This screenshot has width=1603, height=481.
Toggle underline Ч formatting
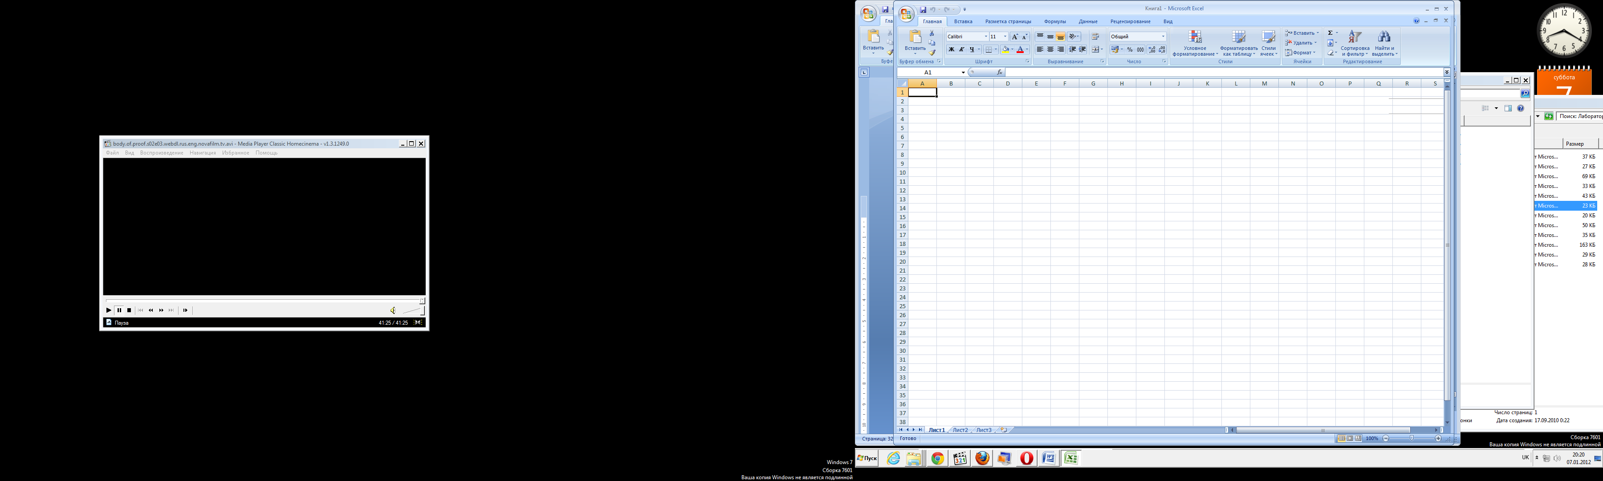point(972,50)
